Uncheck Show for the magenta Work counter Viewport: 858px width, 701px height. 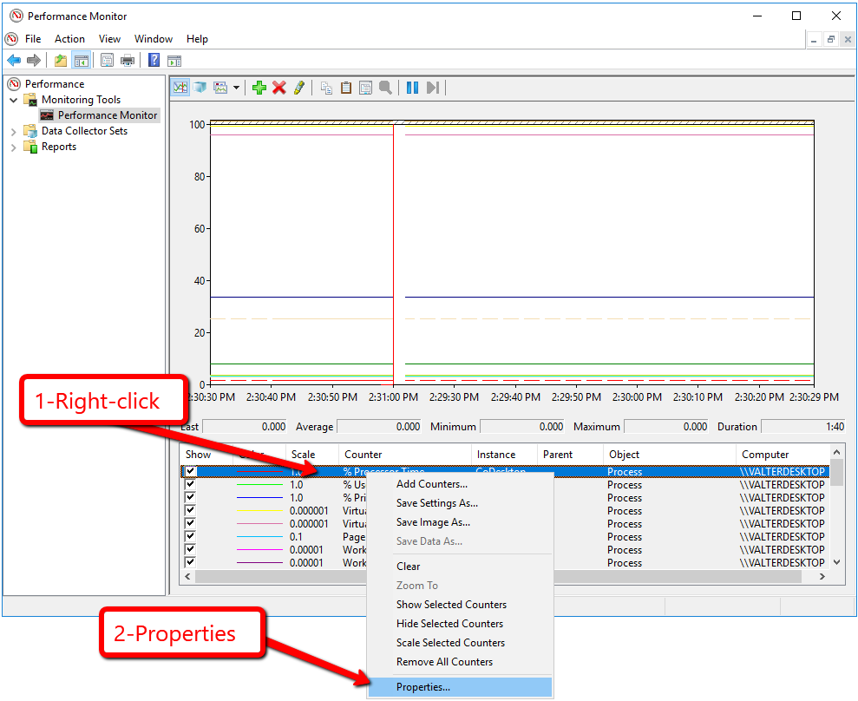(190, 549)
